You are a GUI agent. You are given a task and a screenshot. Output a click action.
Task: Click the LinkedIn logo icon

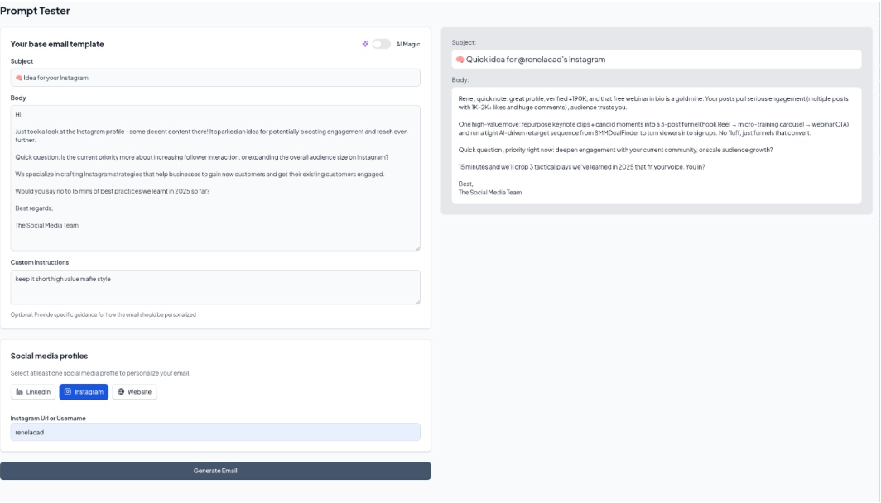(x=20, y=392)
